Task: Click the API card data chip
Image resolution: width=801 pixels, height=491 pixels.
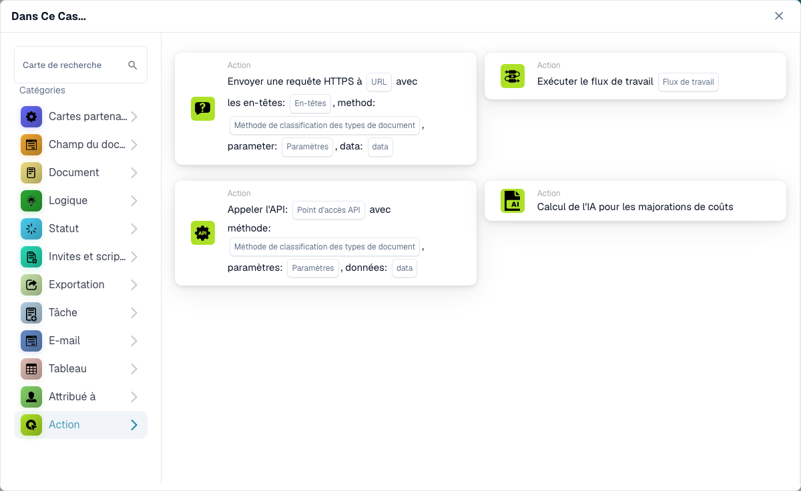Action: pos(405,268)
